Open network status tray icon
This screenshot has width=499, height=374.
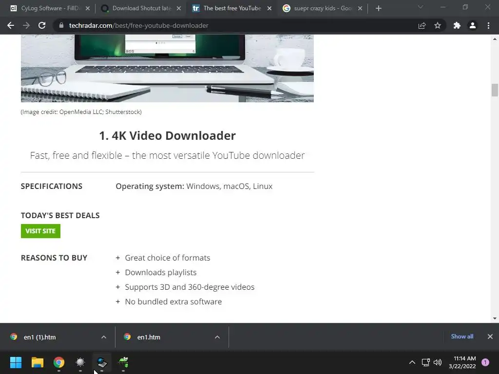[x=426, y=362]
